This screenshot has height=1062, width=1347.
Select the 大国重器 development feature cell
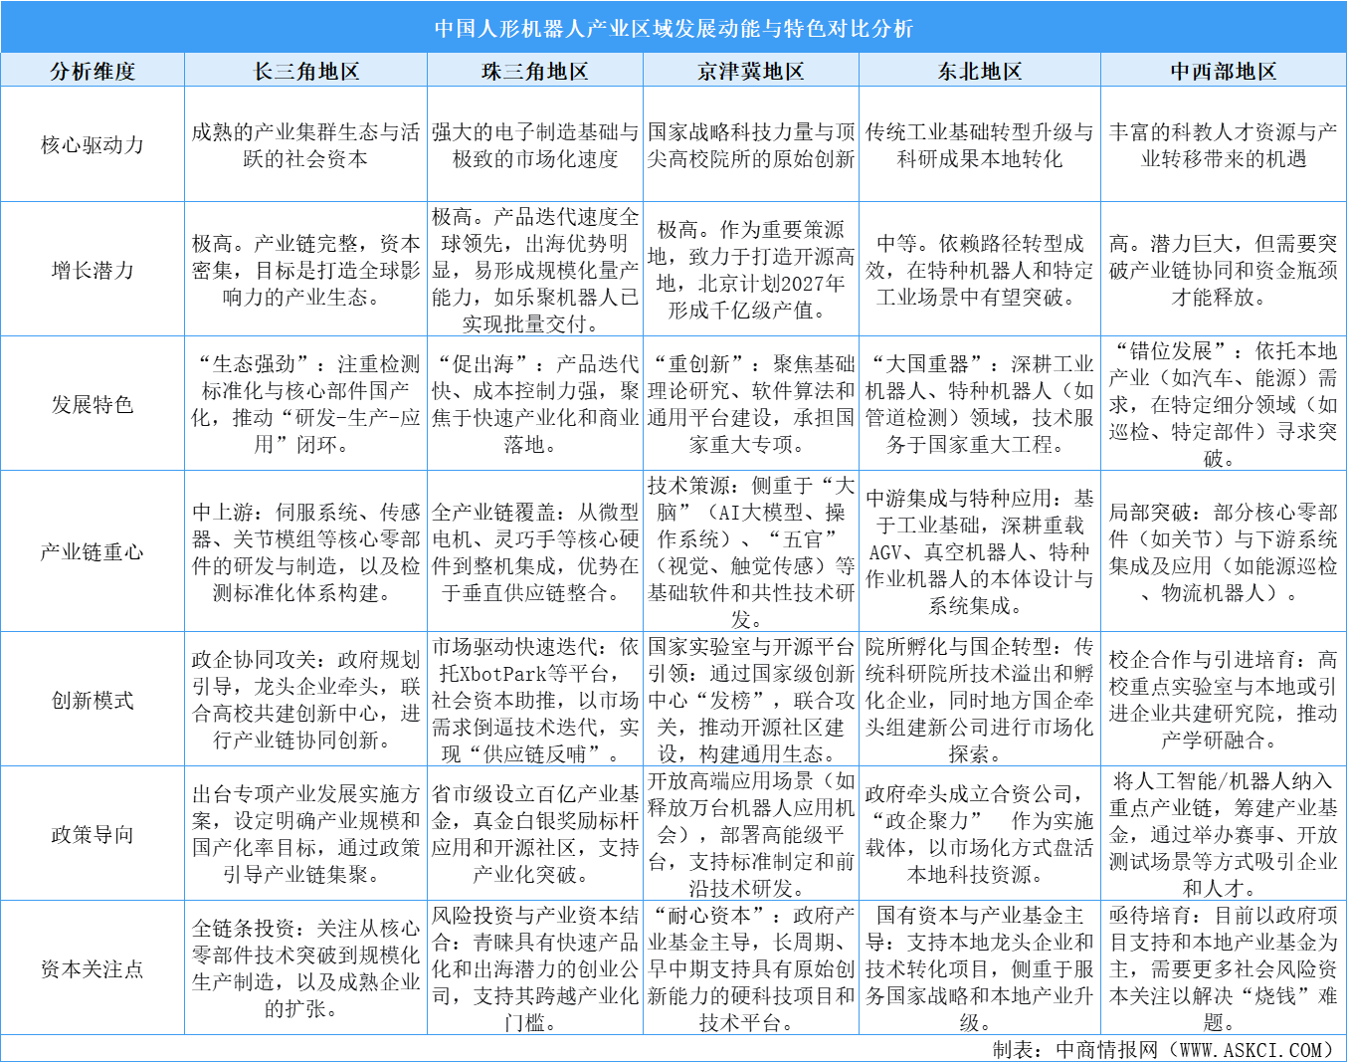tap(978, 403)
